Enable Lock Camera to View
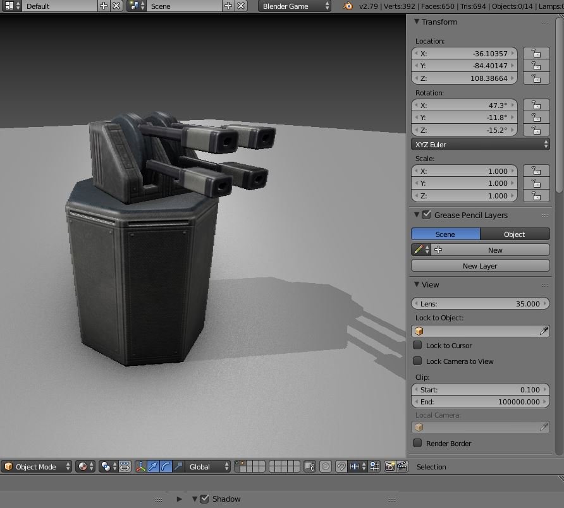This screenshot has width=564, height=508. [x=417, y=361]
